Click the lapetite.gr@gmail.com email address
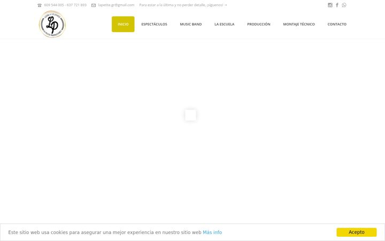The image size is (385, 241). 116,5
